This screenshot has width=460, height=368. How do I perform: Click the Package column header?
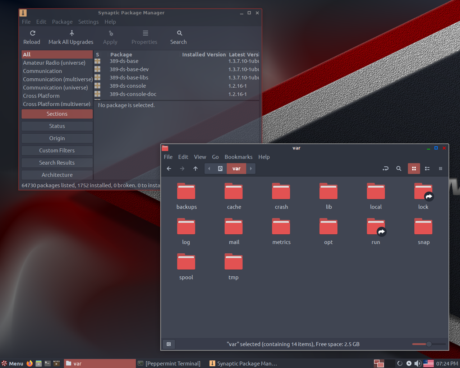144,55
